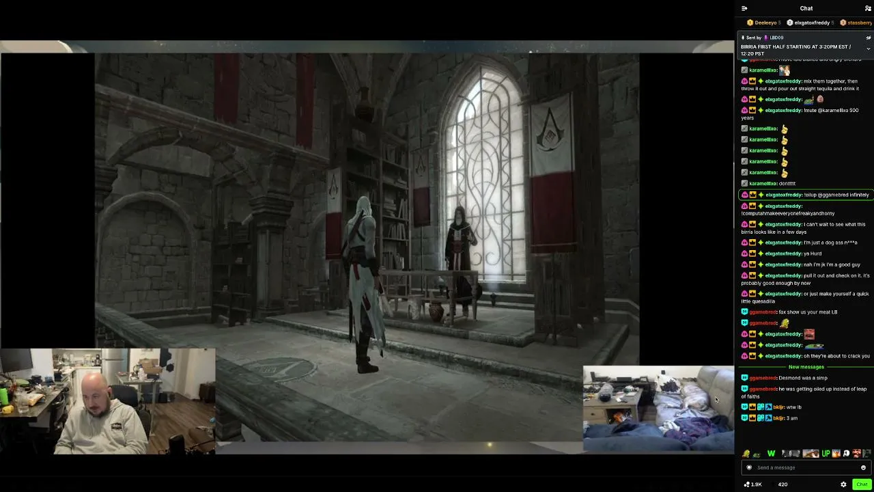The image size is (874, 492).
Task: Expand the pinned message chevron
Action: pyautogui.click(x=869, y=49)
